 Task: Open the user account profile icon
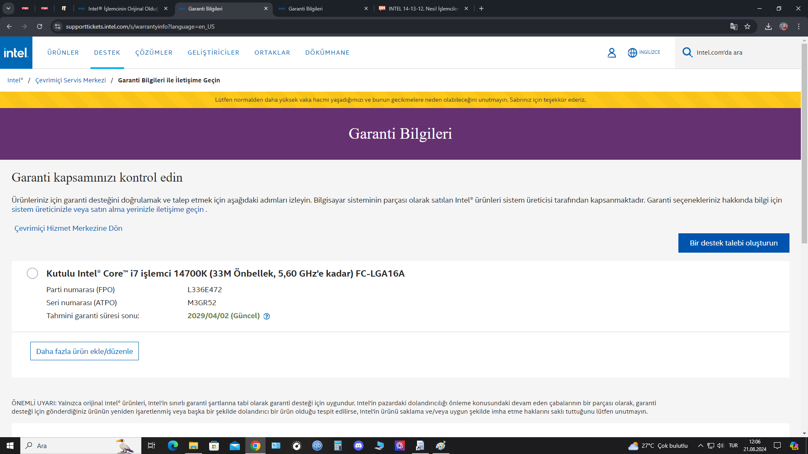tap(611, 53)
